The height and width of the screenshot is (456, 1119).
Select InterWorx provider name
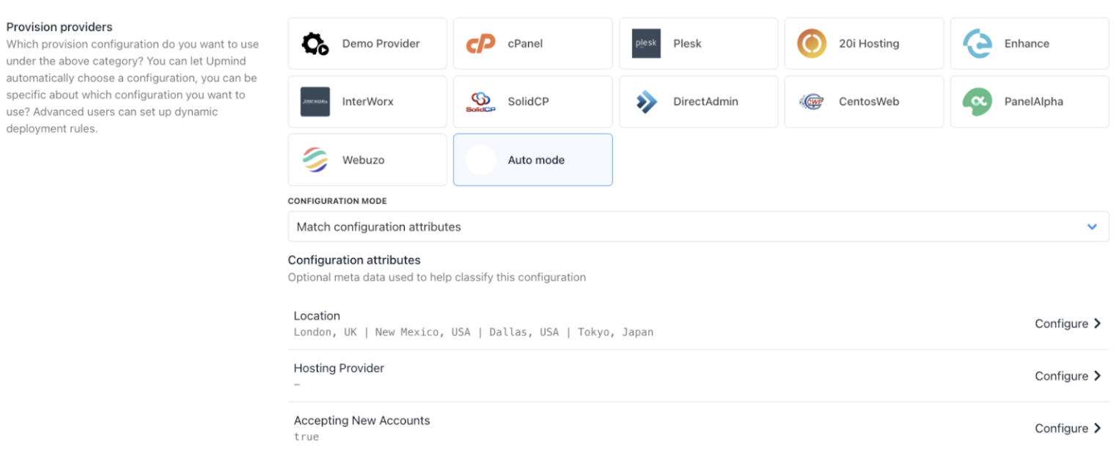point(368,102)
